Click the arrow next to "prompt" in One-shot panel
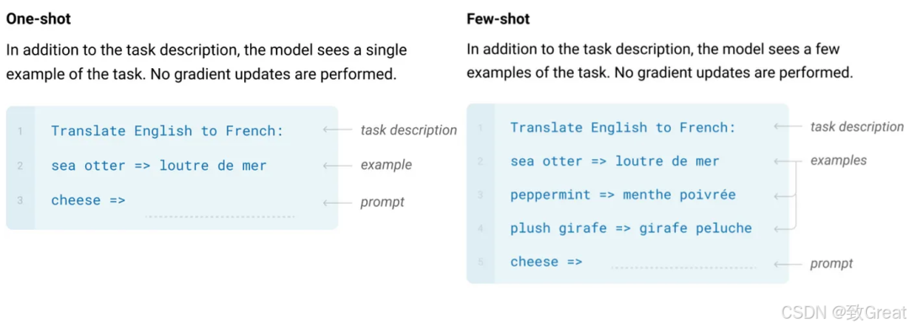Image resolution: width=909 pixels, height=329 pixels. 338,203
